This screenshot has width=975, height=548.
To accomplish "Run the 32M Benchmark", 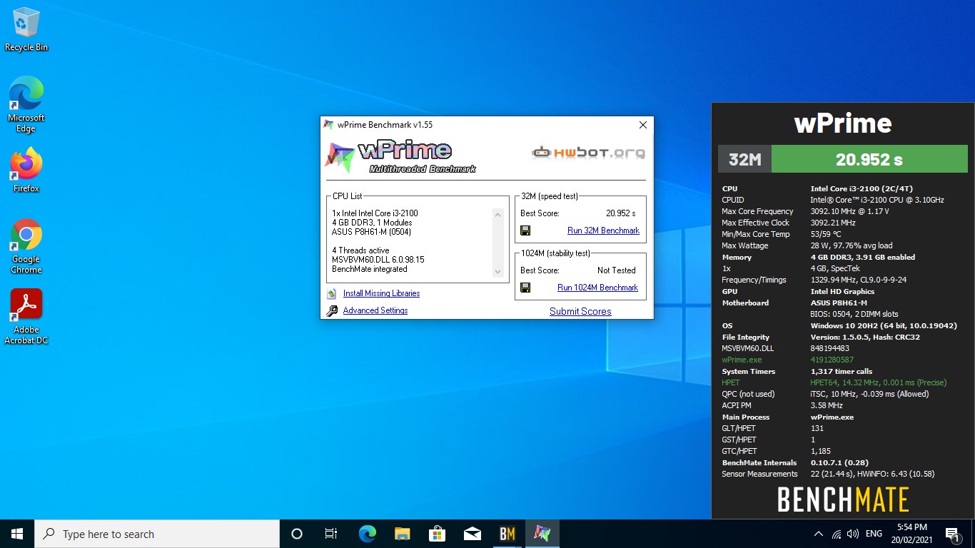I will click(603, 230).
